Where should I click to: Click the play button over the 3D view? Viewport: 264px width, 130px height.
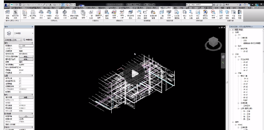click(x=134, y=73)
